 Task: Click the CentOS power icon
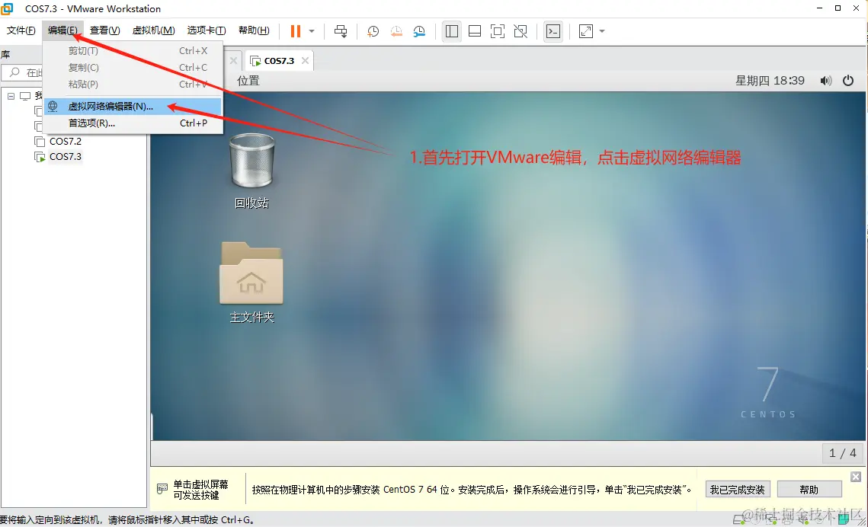848,81
